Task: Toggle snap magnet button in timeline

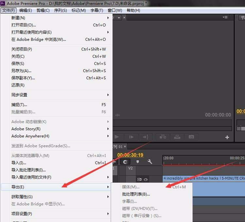Action: 125,162
